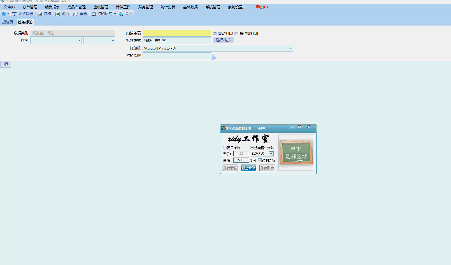Click the 全选 select-all icon

pos(76,14)
